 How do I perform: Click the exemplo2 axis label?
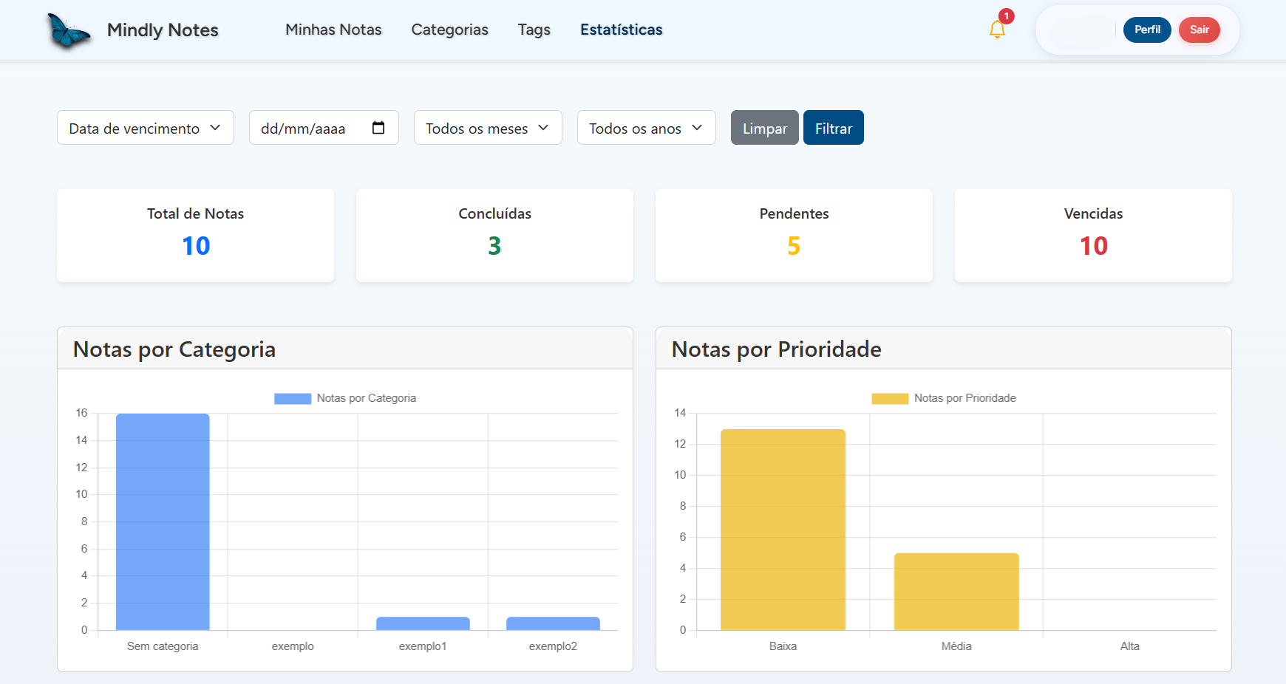click(553, 646)
